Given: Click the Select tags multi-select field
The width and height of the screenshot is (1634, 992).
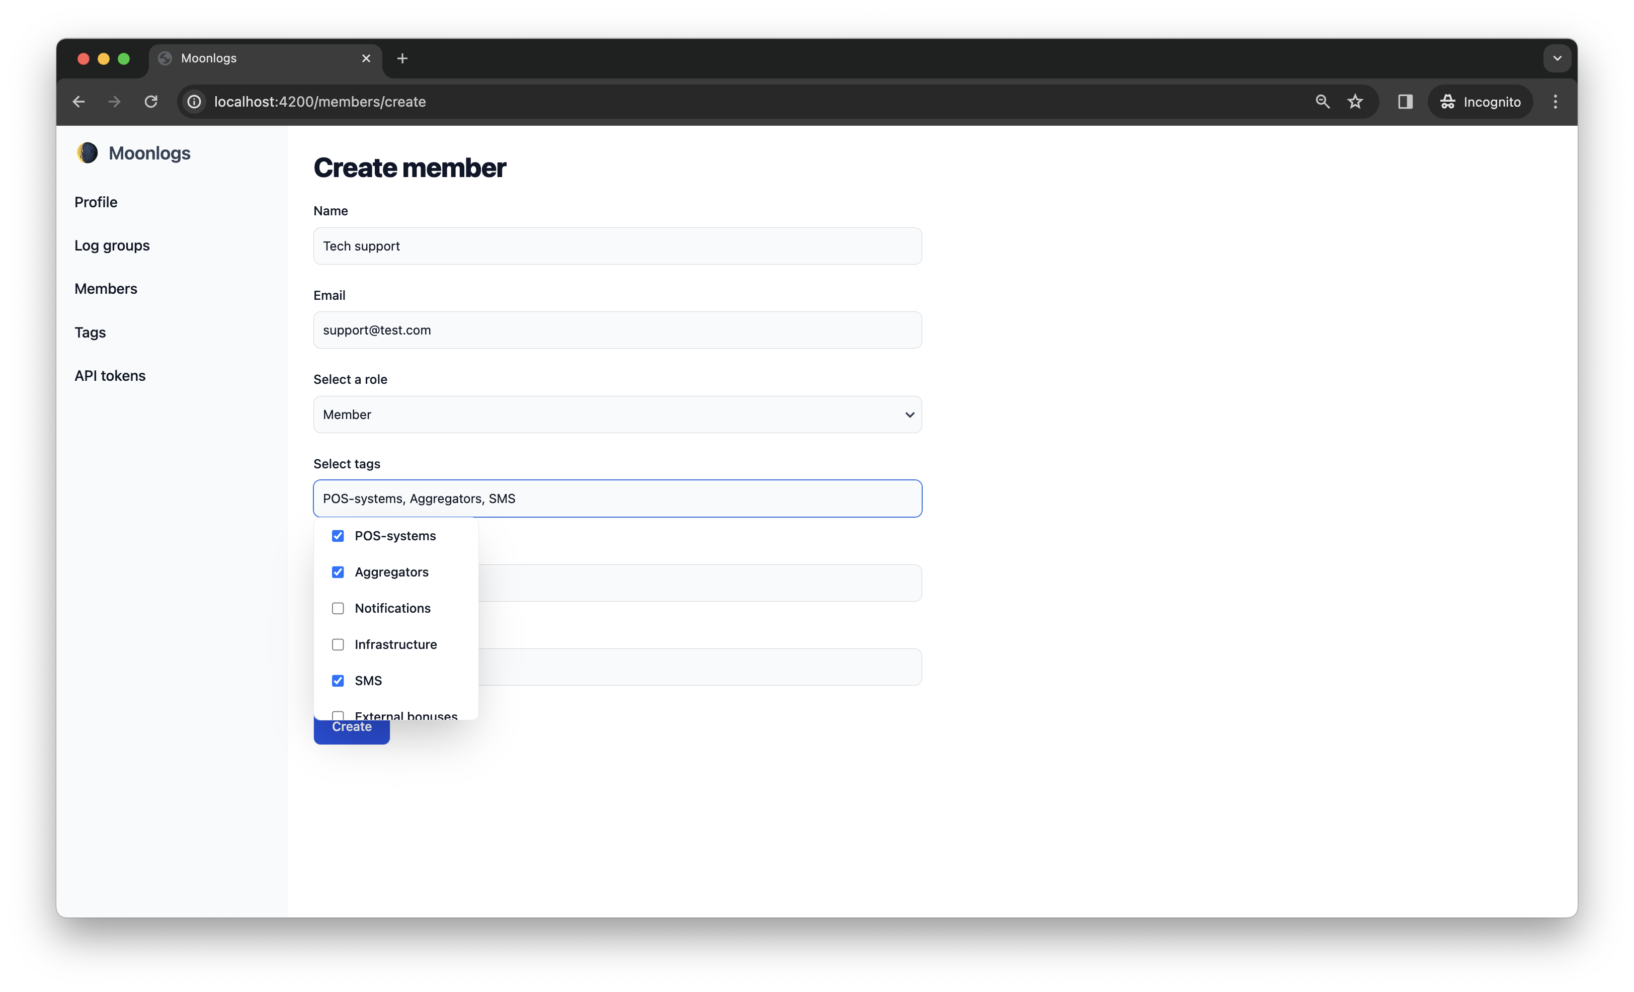Looking at the screenshot, I should [x=617, y=499].
